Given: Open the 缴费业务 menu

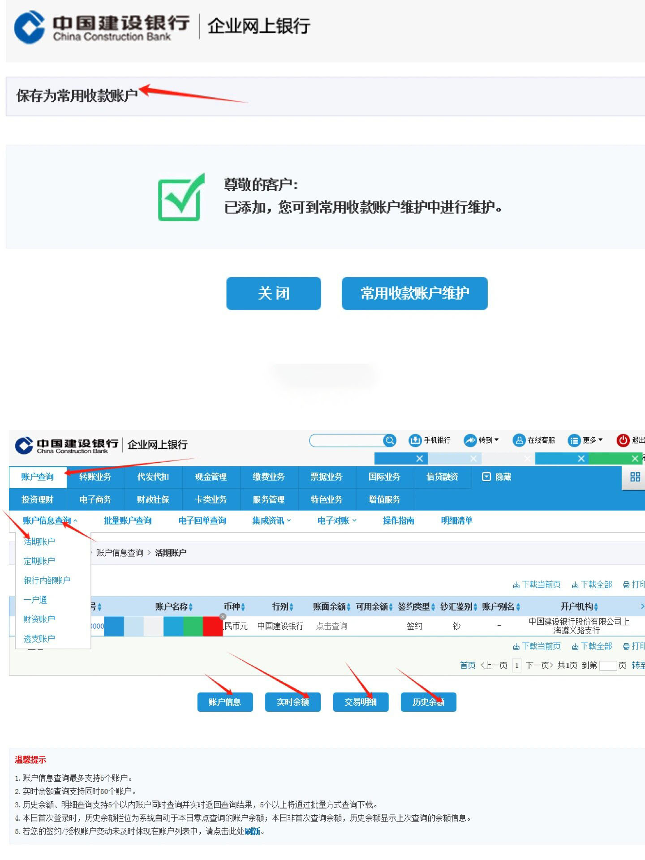Looking at the screenshot, I should 269,477.
